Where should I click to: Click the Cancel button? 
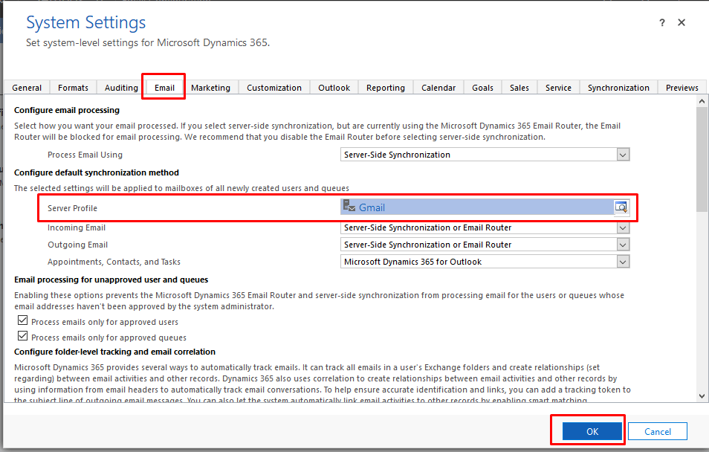coord(657,431)
